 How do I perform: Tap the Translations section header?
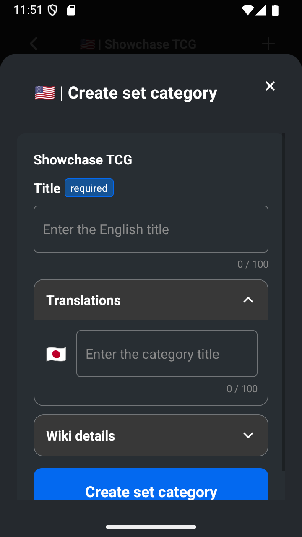pyautogui.click(x=151, y=300)
